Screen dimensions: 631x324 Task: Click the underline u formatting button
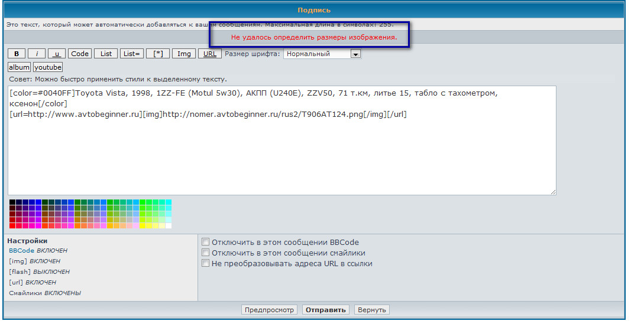[57, 54]
